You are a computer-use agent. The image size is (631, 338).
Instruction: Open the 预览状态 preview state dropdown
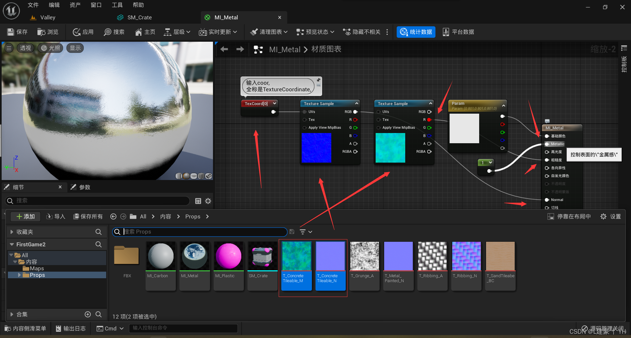[x=315, y=32]
